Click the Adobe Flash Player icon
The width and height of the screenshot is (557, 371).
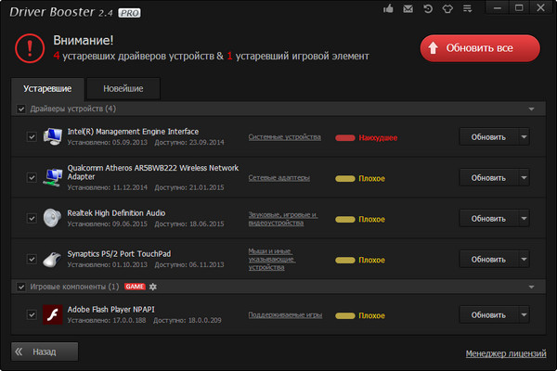[53, 315]
